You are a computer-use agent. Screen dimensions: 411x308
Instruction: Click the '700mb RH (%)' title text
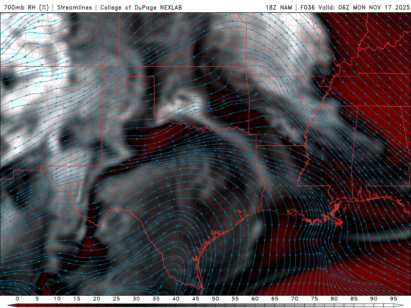(x=26, y=7)
